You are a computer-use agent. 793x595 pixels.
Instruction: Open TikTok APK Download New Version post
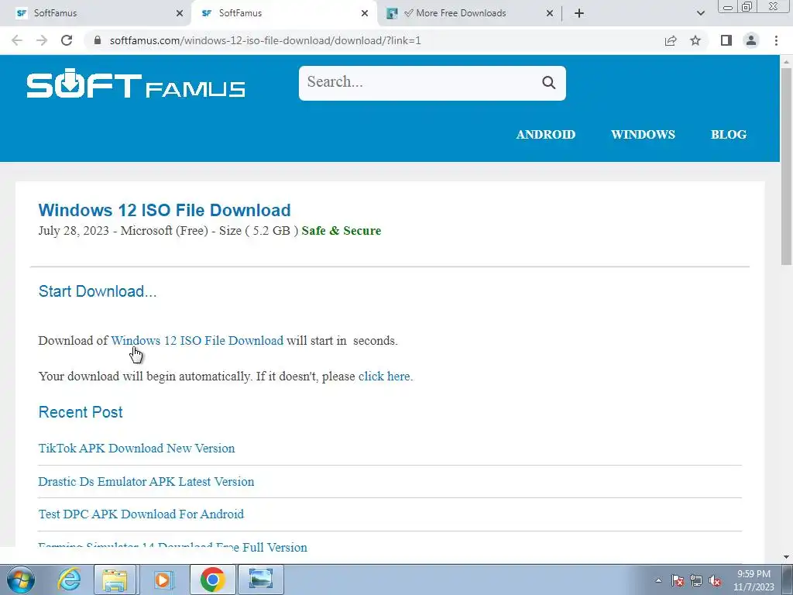click(x=136, y=449)
